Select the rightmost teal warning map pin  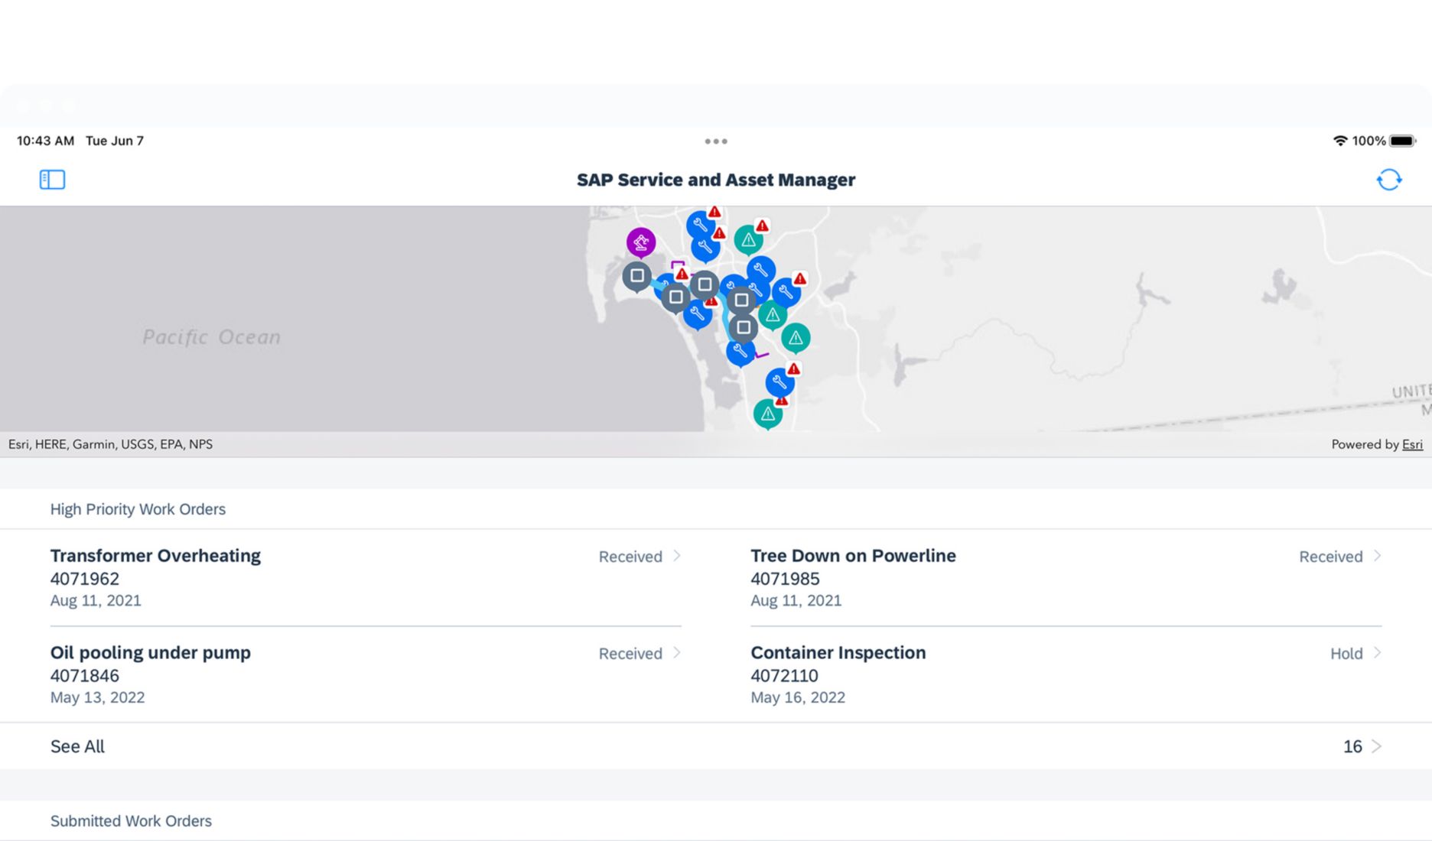point(796,337)
